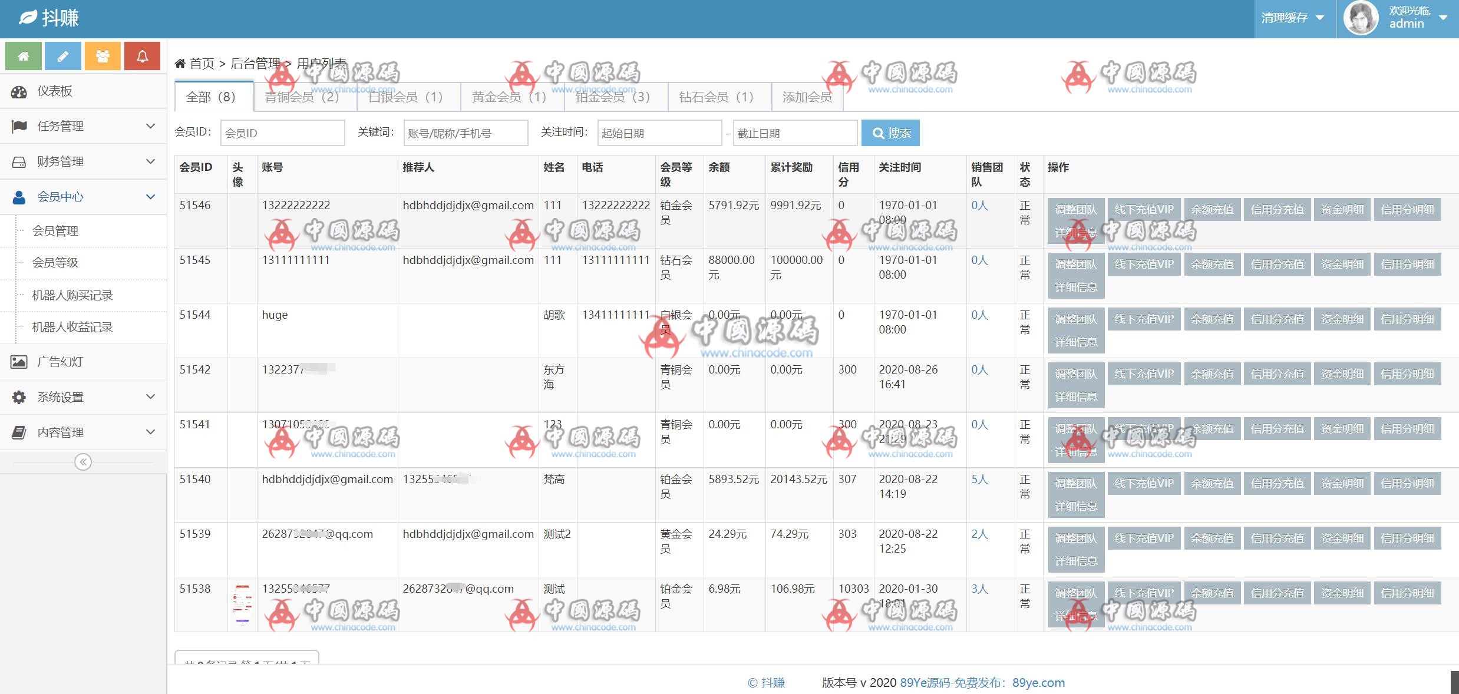This screenshot has height=694, width=1459.
Task: Open the 5人 sales team link
Action: [x=979, y=480]
